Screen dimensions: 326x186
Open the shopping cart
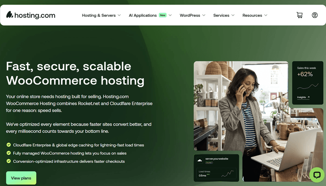300,15
